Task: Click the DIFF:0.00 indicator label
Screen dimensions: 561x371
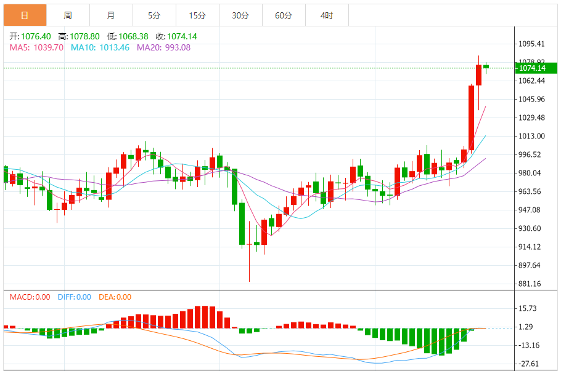Action: click(75, 297)
